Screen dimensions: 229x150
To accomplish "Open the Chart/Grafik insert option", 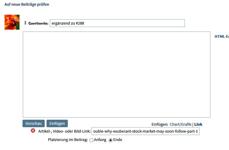I will point(180,124).
